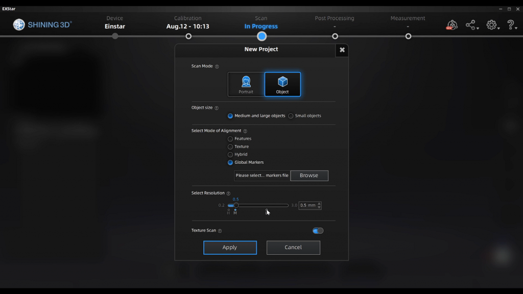Click Browse to select markers file
Image resolution: width=523 pixels, height=294 pixels.
pyautogui.click(x=309, y=176)
